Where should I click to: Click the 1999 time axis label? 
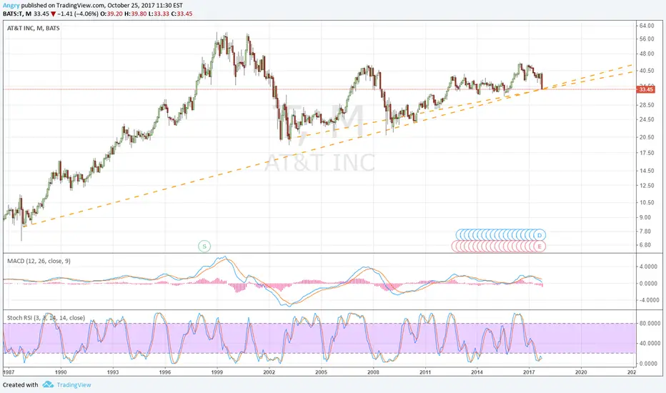pyautogui.click(x=217, y=372)
